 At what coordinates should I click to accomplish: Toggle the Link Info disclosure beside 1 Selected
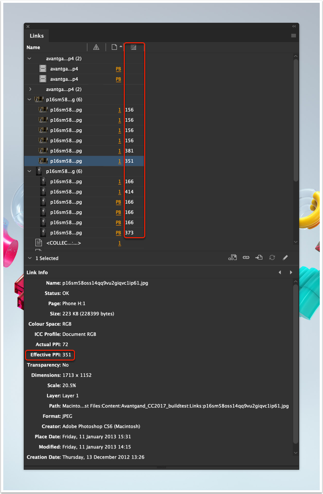[x=30, y=258]
